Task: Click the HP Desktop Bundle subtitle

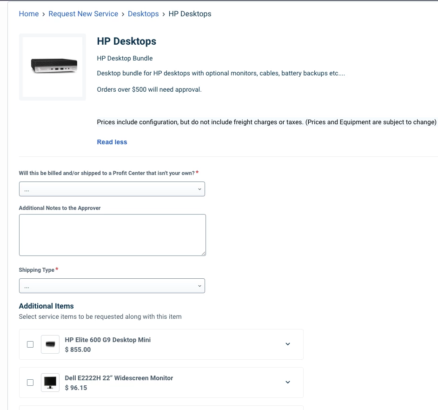Action: 125,58
